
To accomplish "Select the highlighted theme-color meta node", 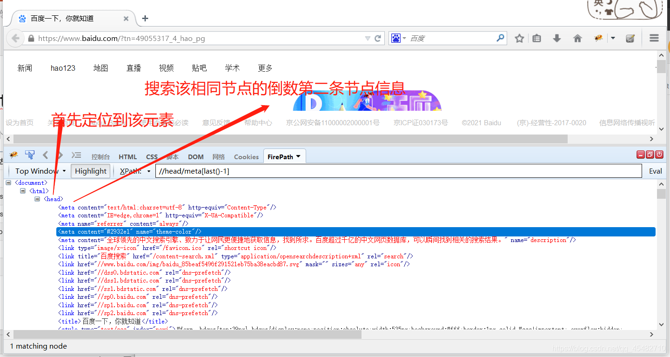I will 356,232.
